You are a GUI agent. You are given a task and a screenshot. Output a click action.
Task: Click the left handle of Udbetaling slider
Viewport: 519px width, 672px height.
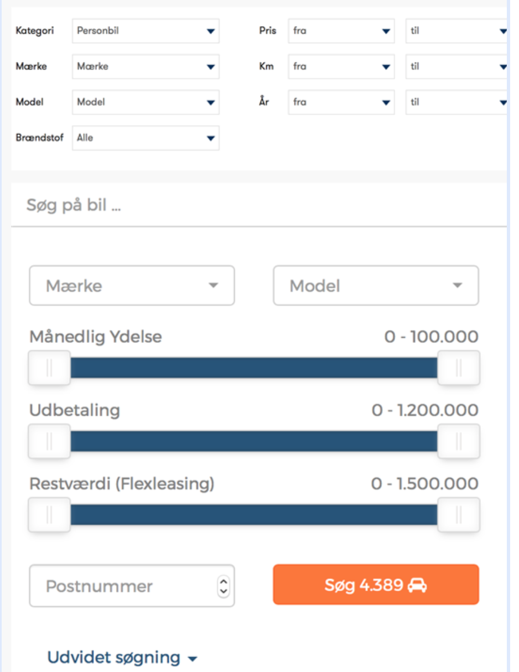(49, 441)
